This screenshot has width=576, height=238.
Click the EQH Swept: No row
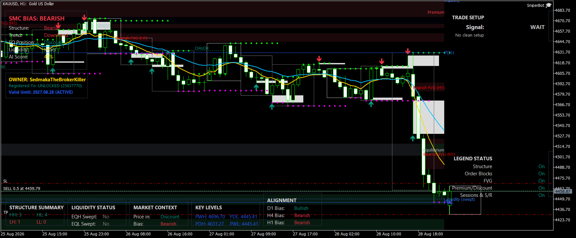[90, 217]
